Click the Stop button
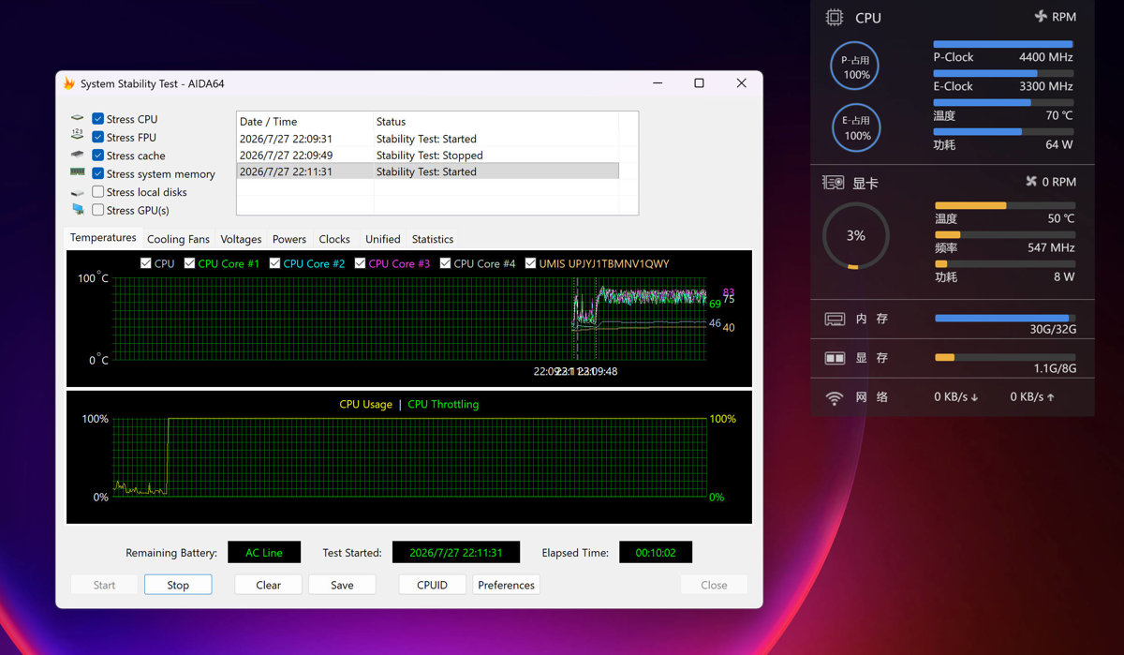This screenshot has height=655, width=1124. tap(178, 585)
